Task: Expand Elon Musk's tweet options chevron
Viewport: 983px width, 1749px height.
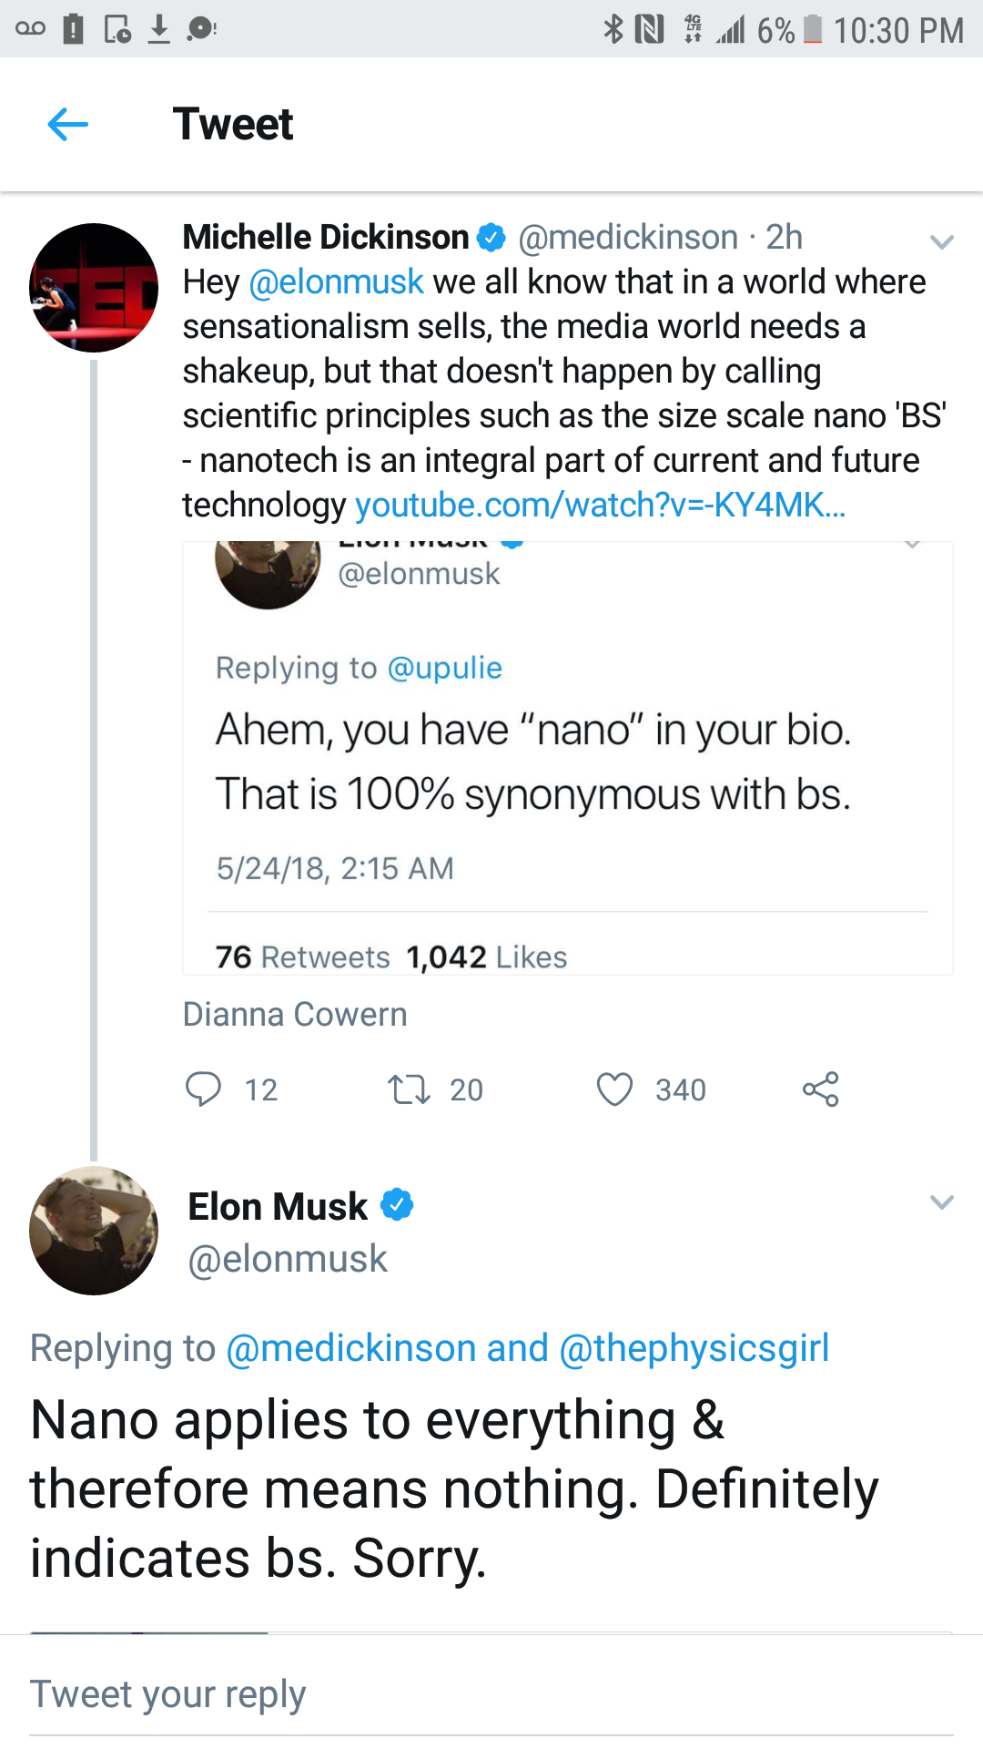Action: click(941, 1202)
